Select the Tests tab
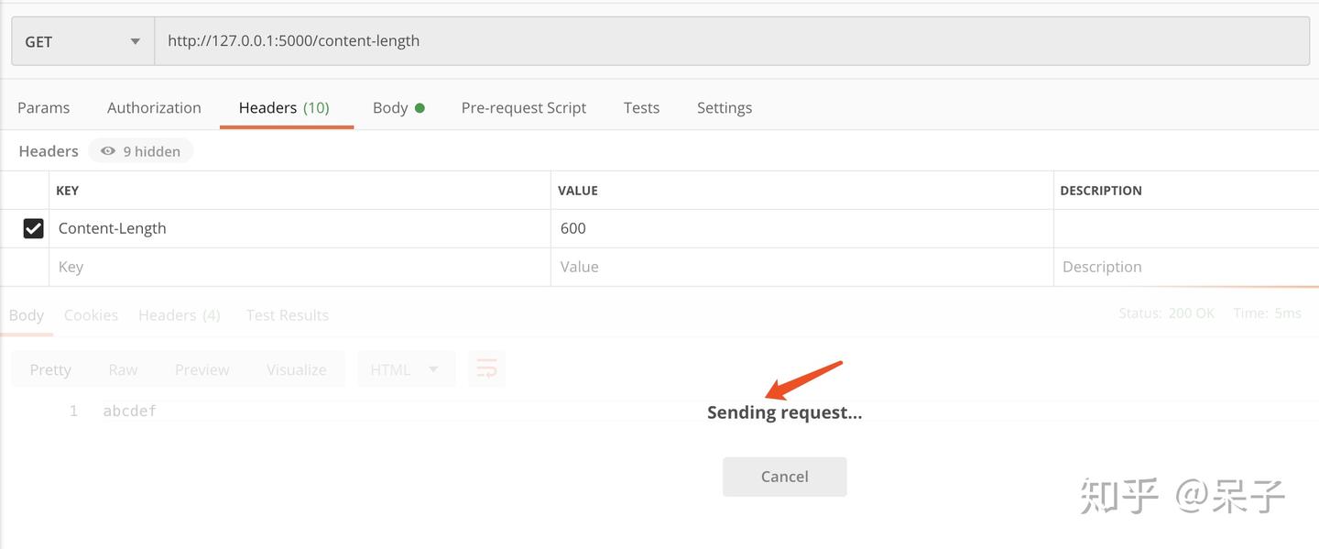The image size is (1319, 549). pyautogui.click(x=640, y=107)
